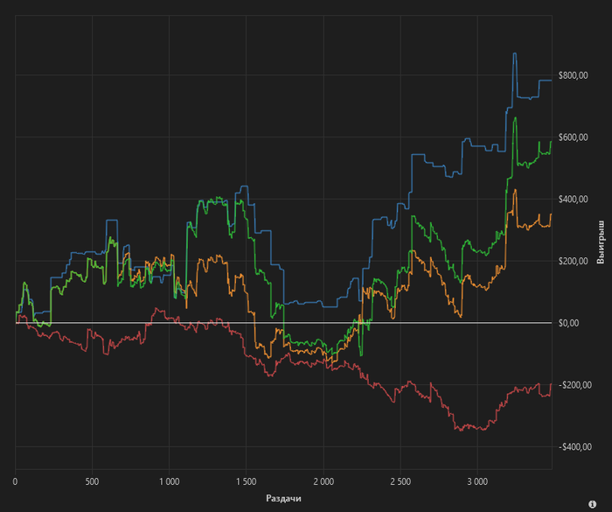Click the blue line's highest peak
The width and height of the screenshot is (612, 512).
click(515, 53)
